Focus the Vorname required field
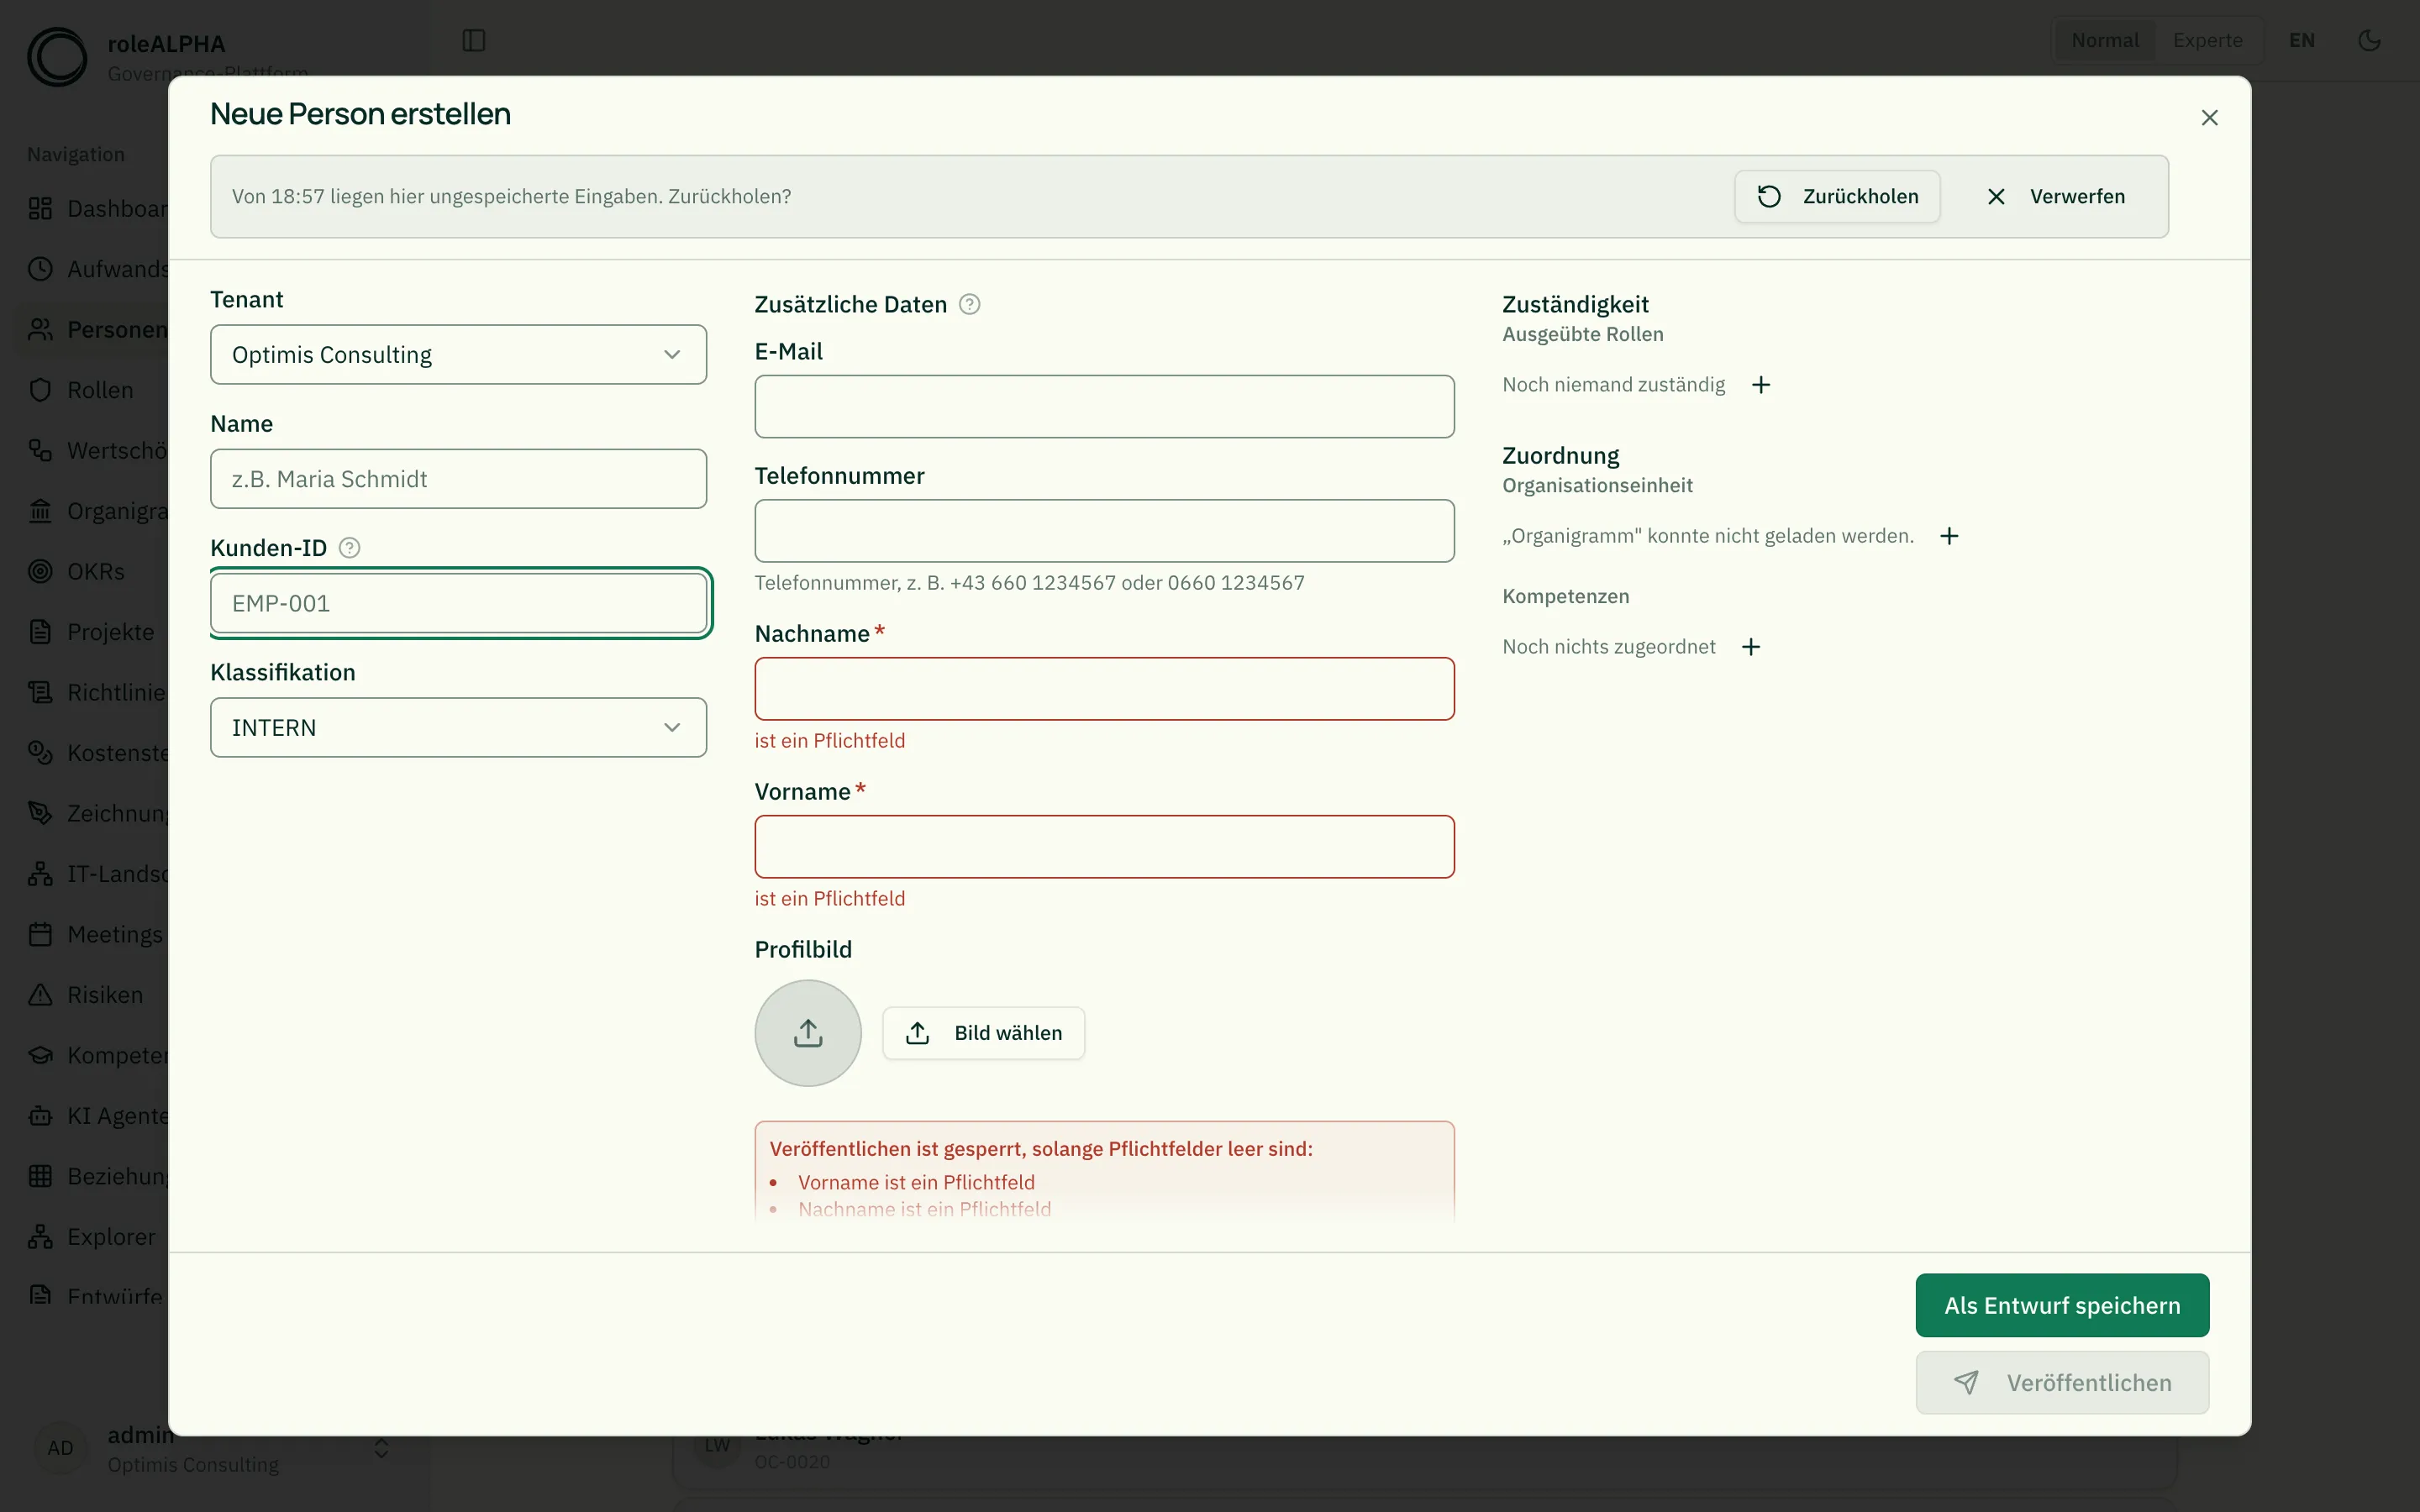Image resolution: width=2420 pixels, height=1512 pixels. [x=1104, y=846]
